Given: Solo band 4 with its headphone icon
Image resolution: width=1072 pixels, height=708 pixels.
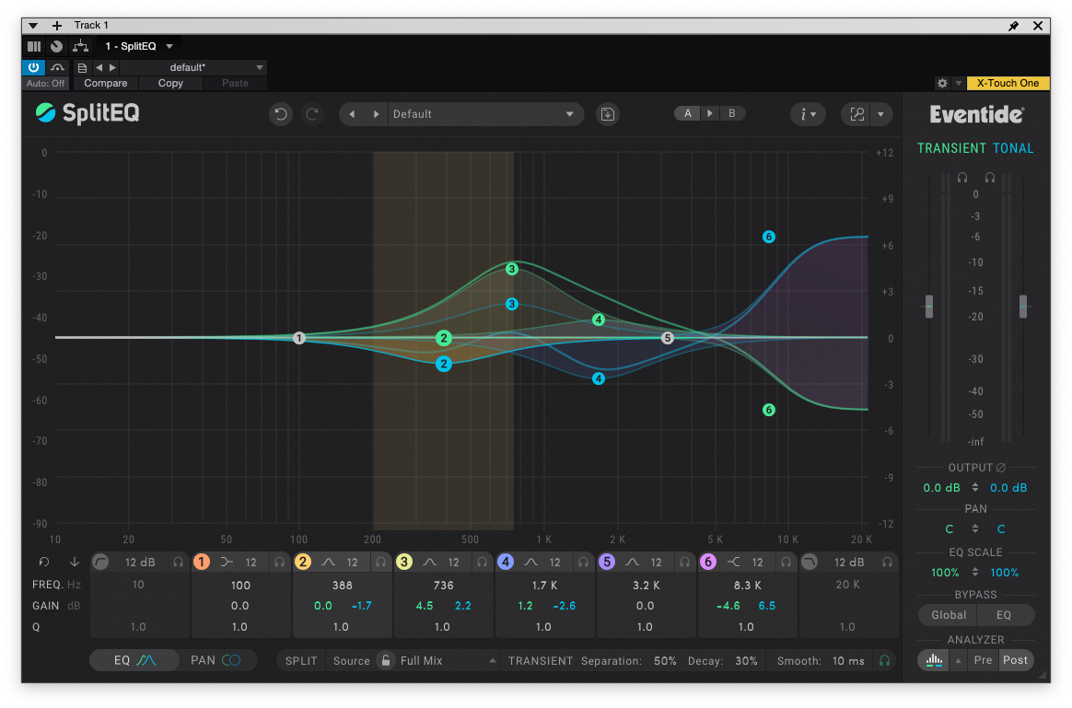Looking at the screenshot, I should point(583,563).
